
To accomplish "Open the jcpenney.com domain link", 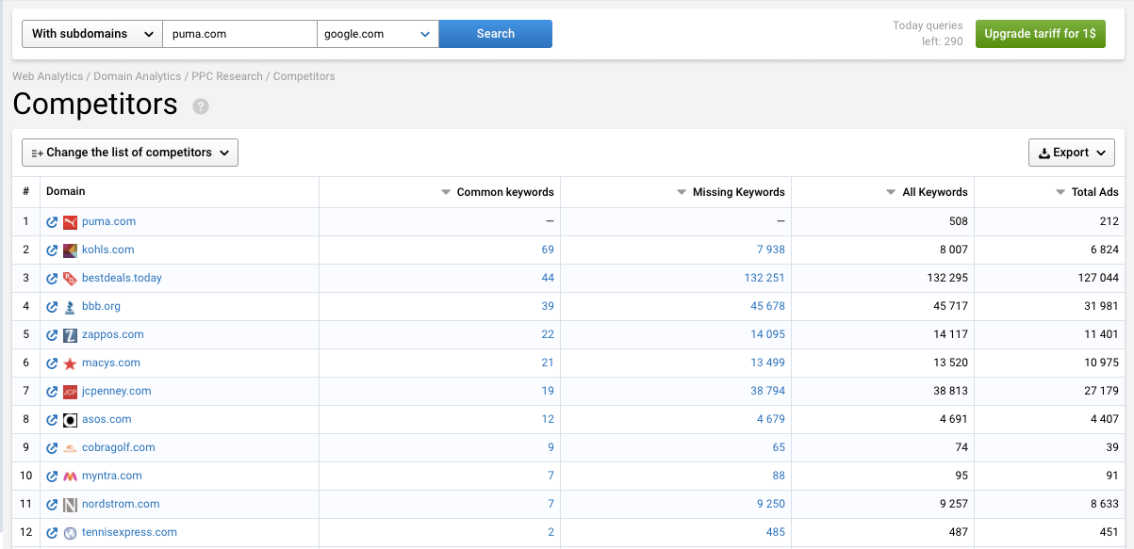I will click(117, 392).
